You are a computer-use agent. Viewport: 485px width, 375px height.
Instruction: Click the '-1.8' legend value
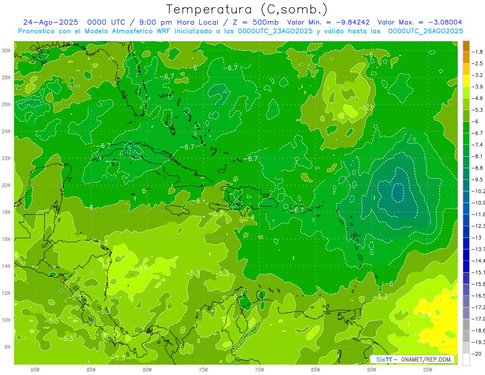coord(477,52)
